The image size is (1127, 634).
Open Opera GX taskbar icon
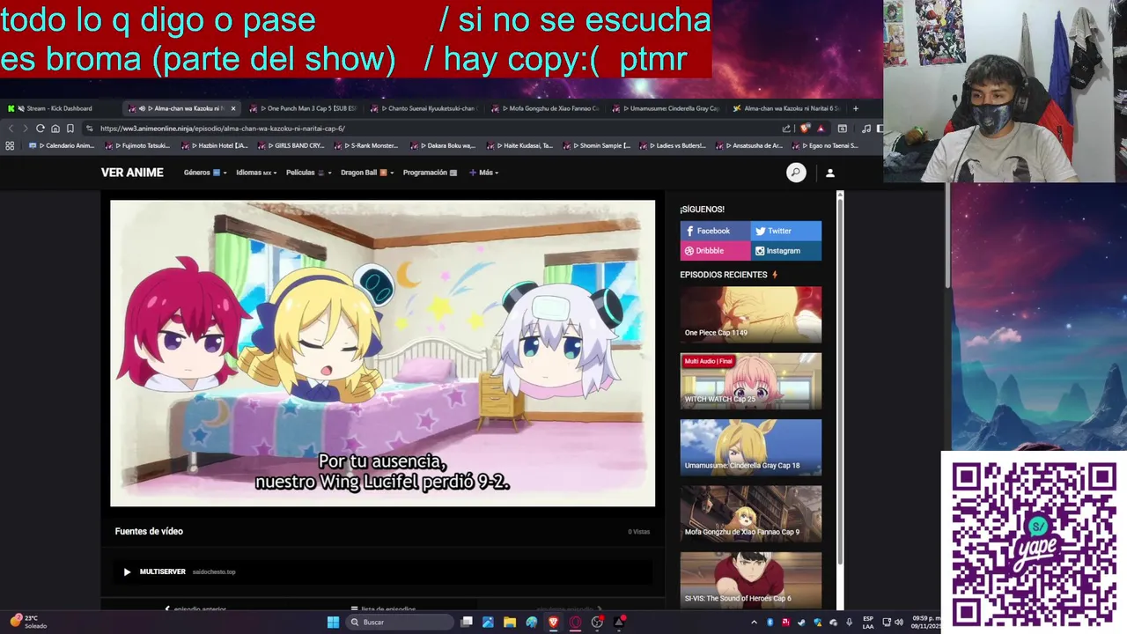pos(575,623)
